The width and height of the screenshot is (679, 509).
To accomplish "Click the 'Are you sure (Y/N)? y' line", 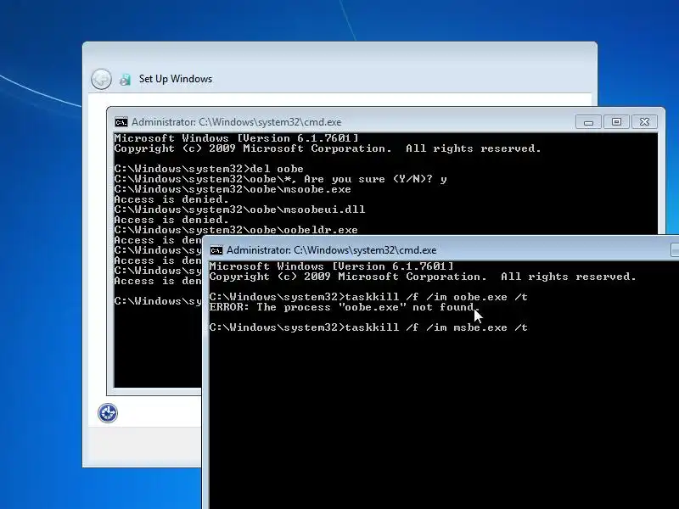I will pyautogui.click(x=281, y=179).
